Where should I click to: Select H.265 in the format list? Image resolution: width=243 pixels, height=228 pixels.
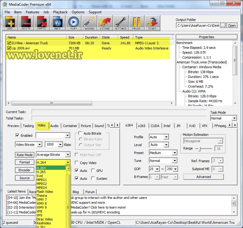[51, 172]
